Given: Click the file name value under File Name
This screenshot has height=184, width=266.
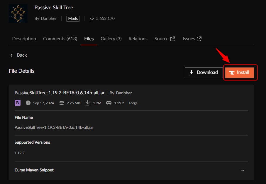Looking at the screenshot, I should pos(54,127).
